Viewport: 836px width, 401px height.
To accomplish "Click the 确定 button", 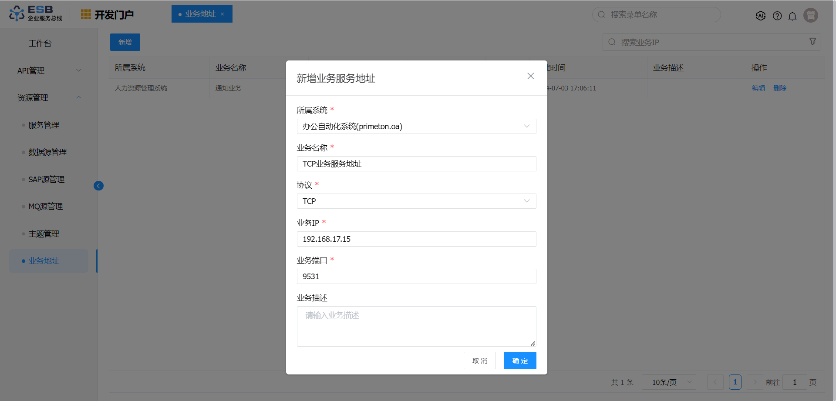I will tap(520, 361).
